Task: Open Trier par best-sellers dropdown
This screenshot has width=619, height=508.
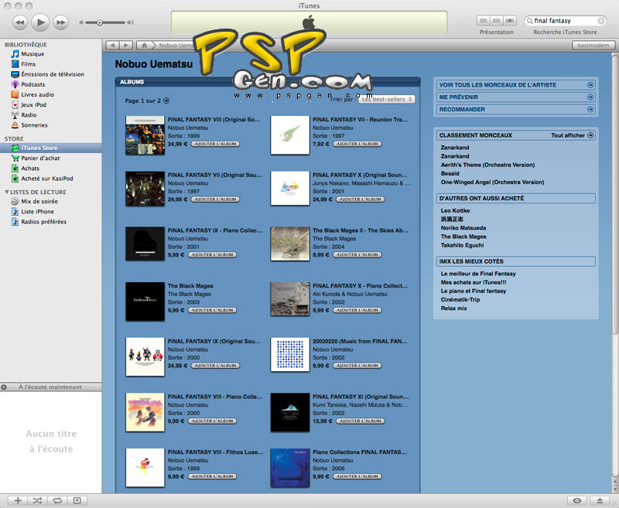Action: 386,100
